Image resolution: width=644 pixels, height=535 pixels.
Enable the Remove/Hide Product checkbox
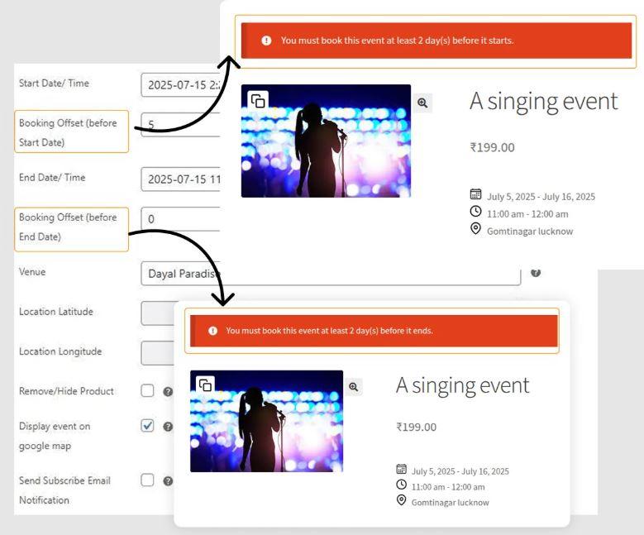click(147, 390)
